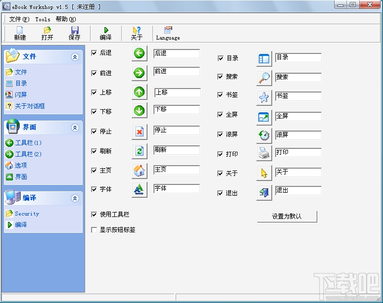This screenshot has width=383, height=303.
Task: Collapse the 编译 sidebar panel chevron
Action: (75, 198)
